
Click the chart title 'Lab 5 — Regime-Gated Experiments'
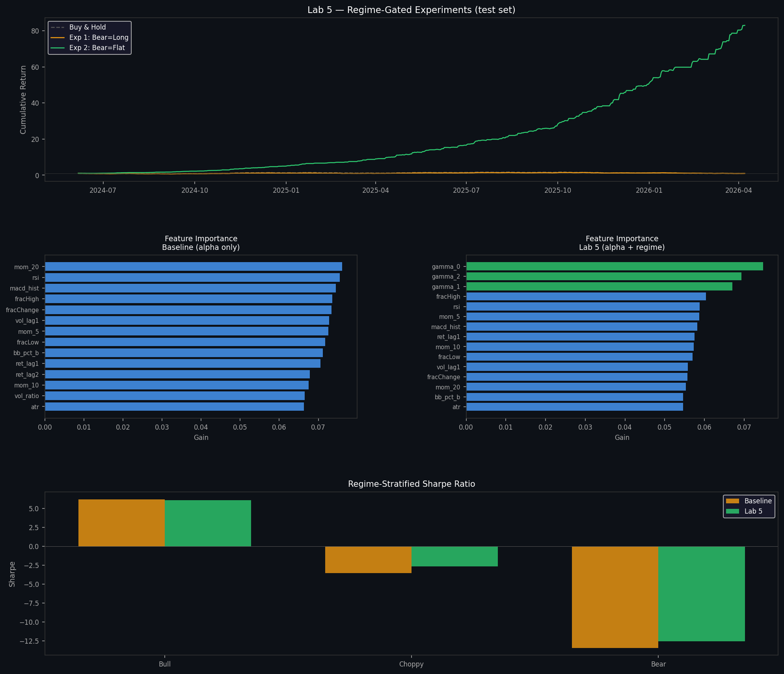coord(412,10)
